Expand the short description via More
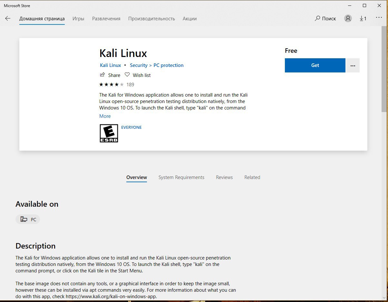This screenshot has width=388, height=302. coord(105,116)
